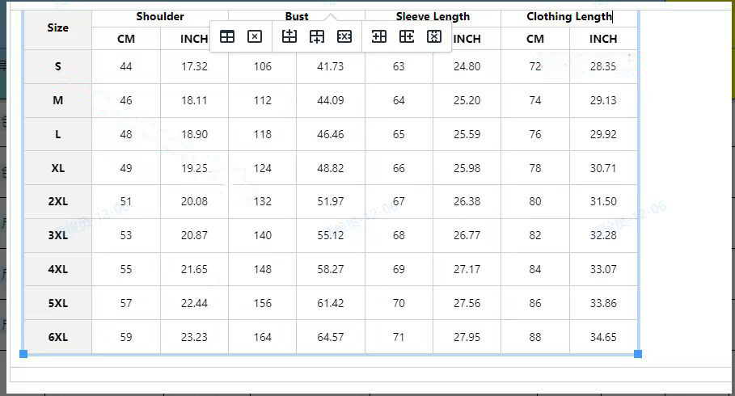Select the bottom-right table resize handle

(x=637, y=354)
